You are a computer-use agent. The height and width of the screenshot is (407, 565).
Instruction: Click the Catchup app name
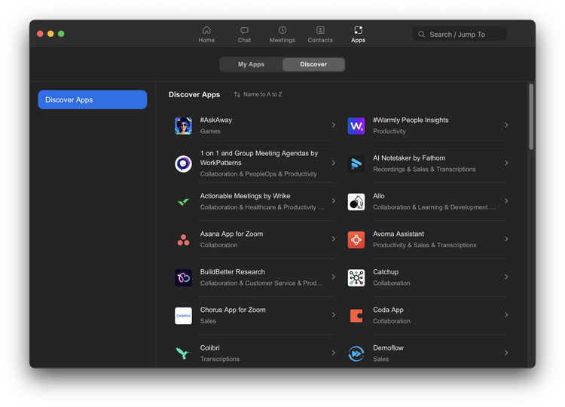click(386, 272)
